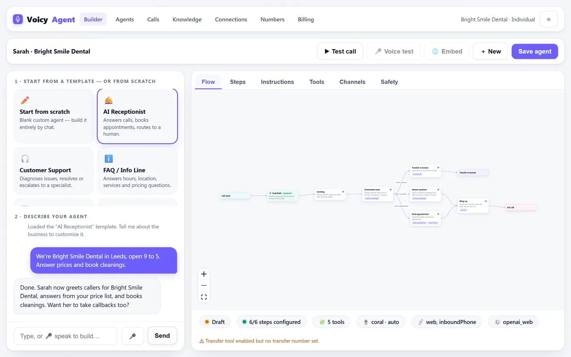
Task: Switch to the Channels tab
Action: [352, 82]
